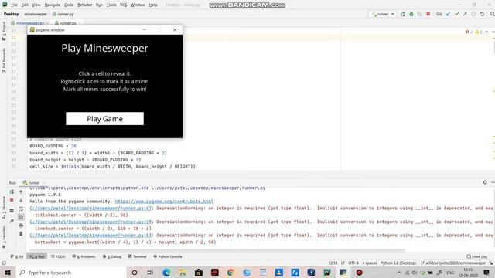Open the Debug tool window tab
The height and width of the screenshot is (278, 495).
click(112, 256)
